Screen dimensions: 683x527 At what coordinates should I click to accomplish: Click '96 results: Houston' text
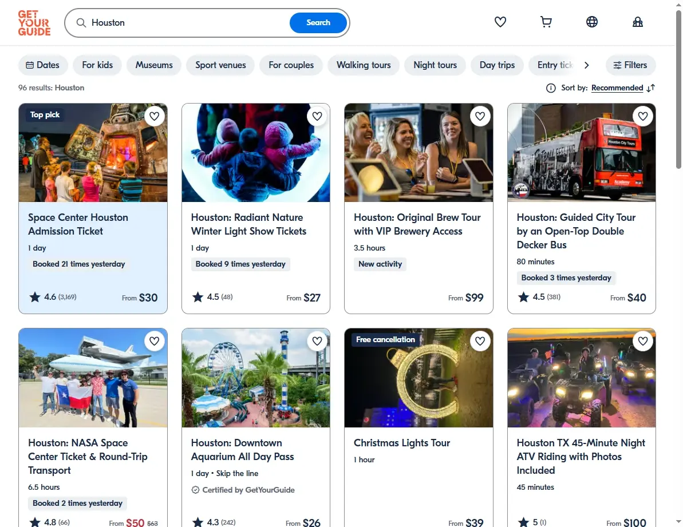52,88
